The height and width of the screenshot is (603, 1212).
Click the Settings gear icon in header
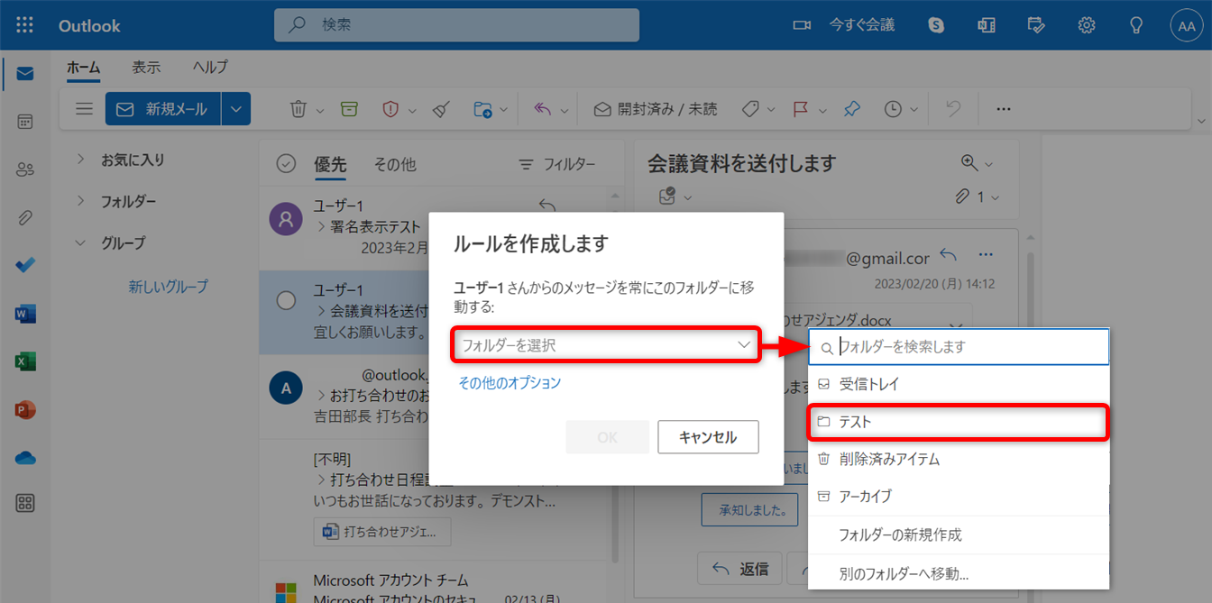[1086, 25]
